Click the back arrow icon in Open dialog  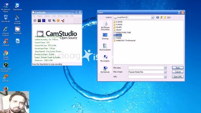click(x=158, y=17)
